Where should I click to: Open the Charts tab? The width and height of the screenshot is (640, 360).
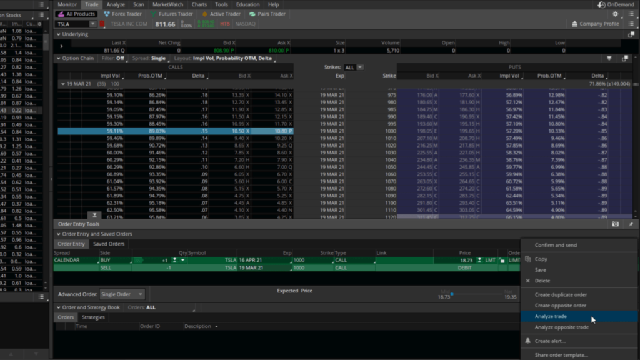pyautogui.click(x=199, y=4)
